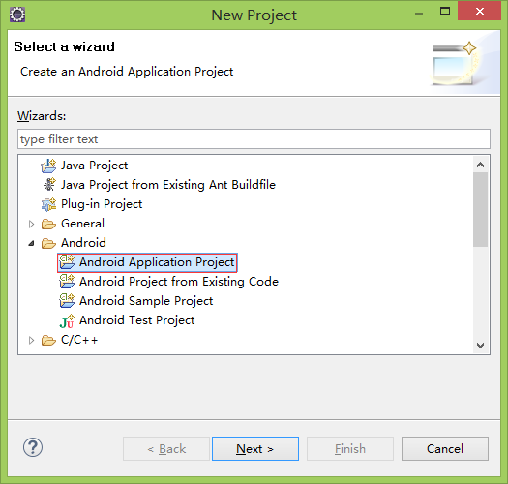Click the wizard list scrollbar down arrow
Viewport: 508px width, 484px height.
tap(481, 345)
